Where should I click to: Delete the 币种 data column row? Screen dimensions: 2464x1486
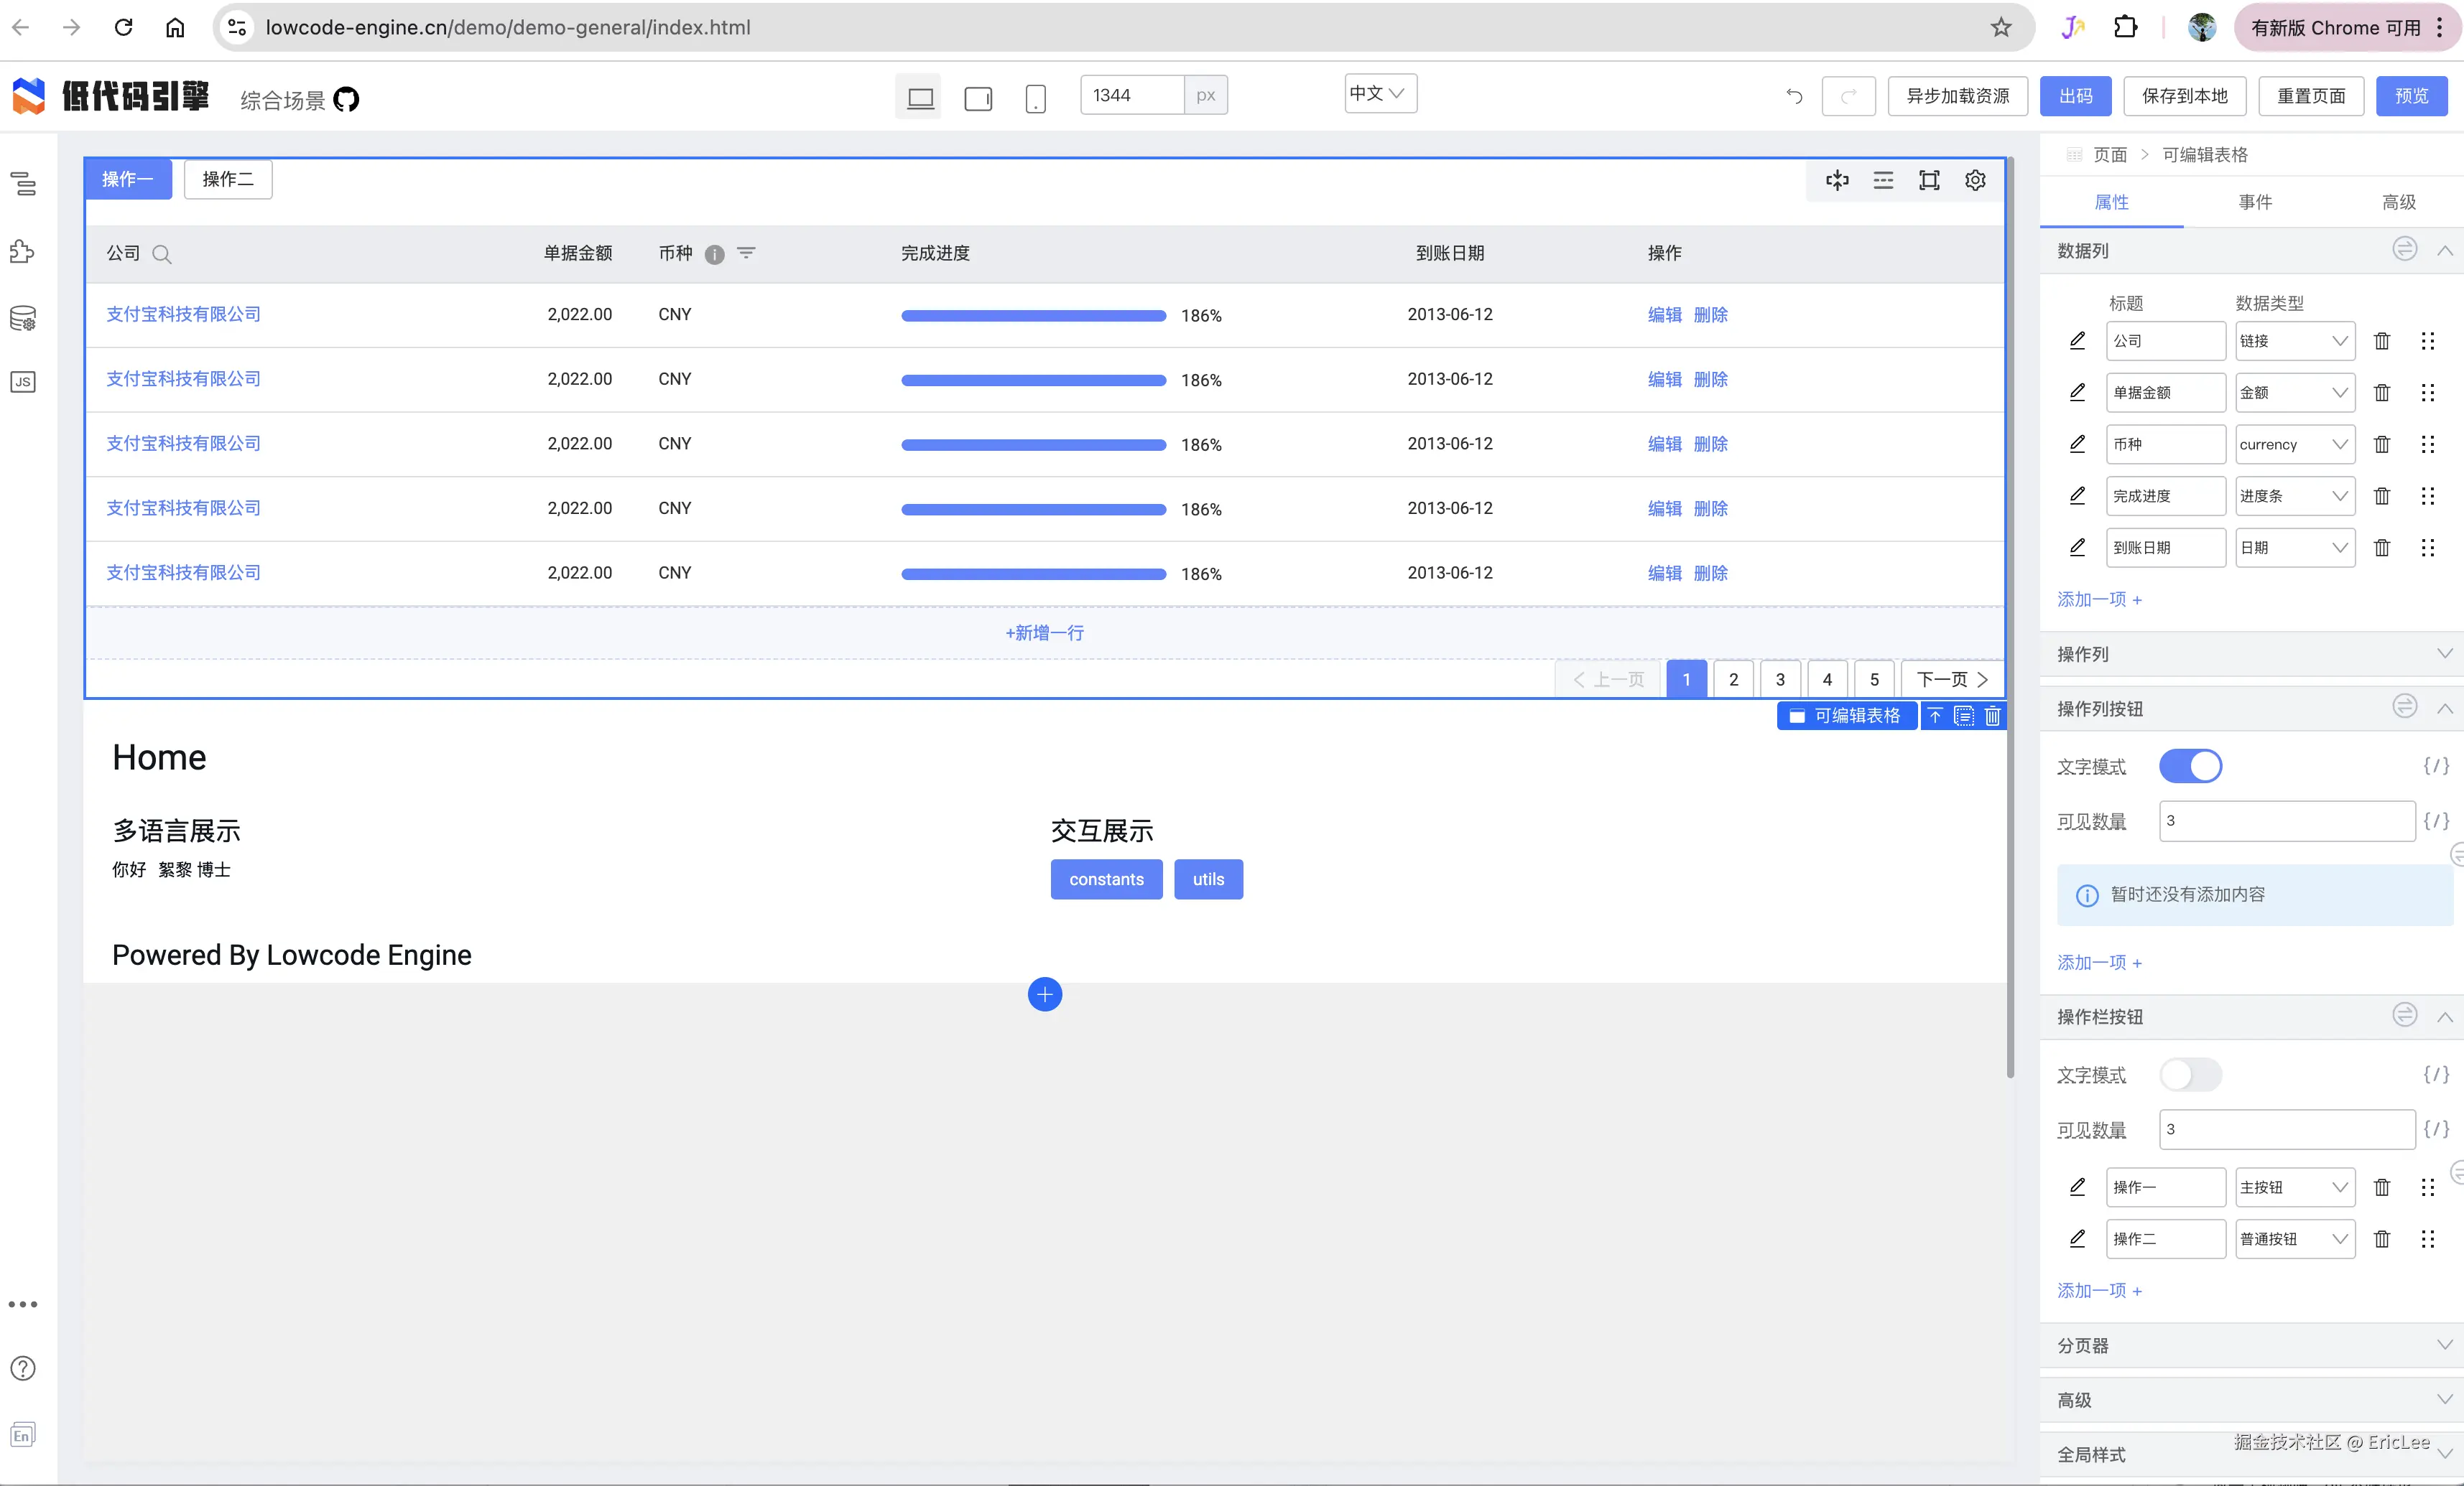click(2381, 444)
